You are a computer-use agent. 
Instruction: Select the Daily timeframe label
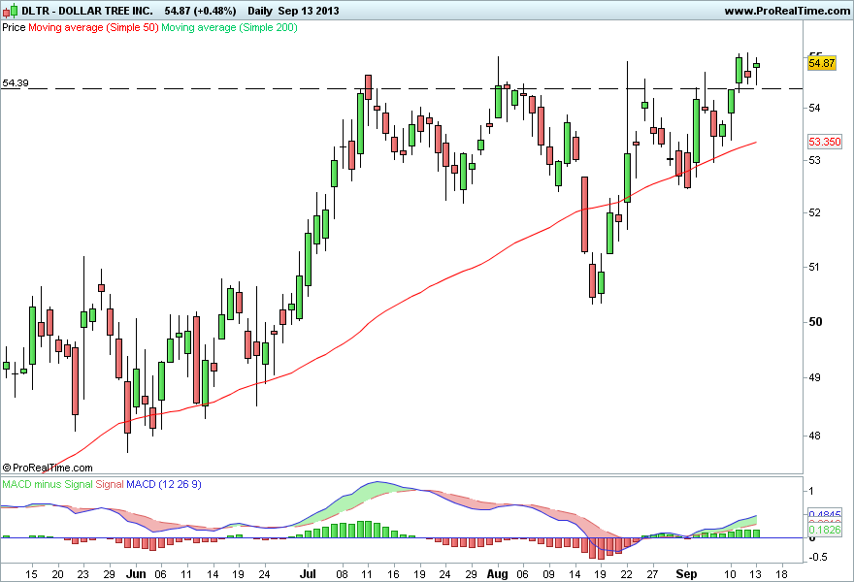tap(260, 11)
